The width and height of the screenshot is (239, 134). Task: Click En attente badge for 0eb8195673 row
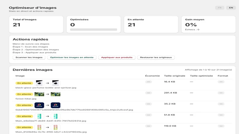pos(24,105)
